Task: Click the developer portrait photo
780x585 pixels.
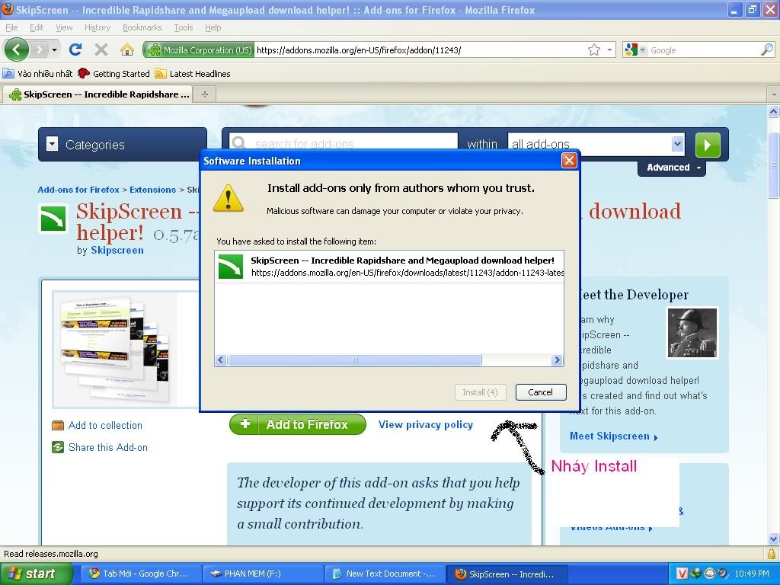Action: click(x=692, y=332)
